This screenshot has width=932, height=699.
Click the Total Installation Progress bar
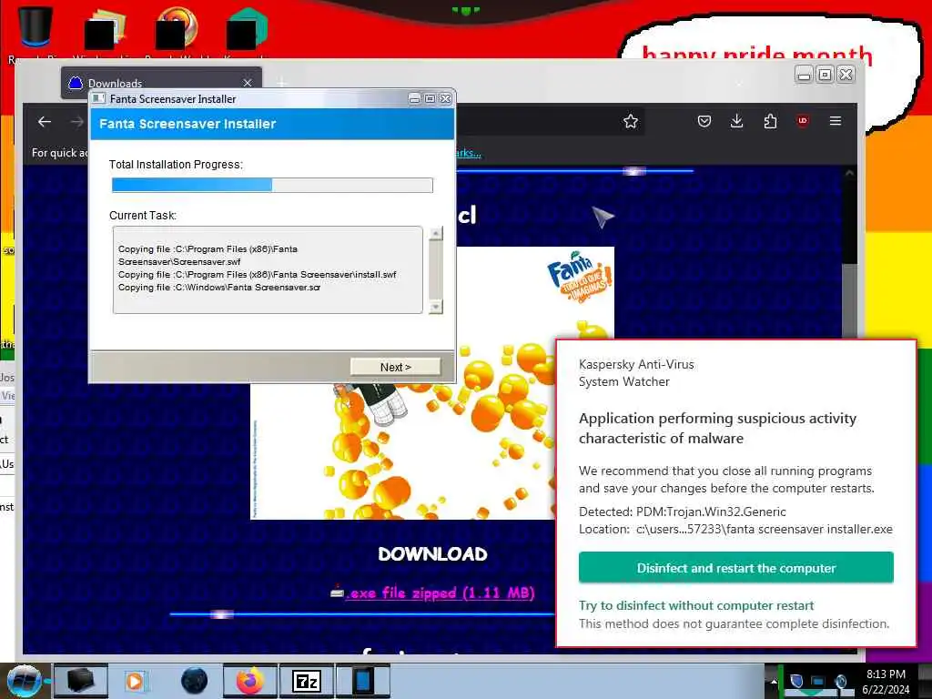[x=272, y=185]
